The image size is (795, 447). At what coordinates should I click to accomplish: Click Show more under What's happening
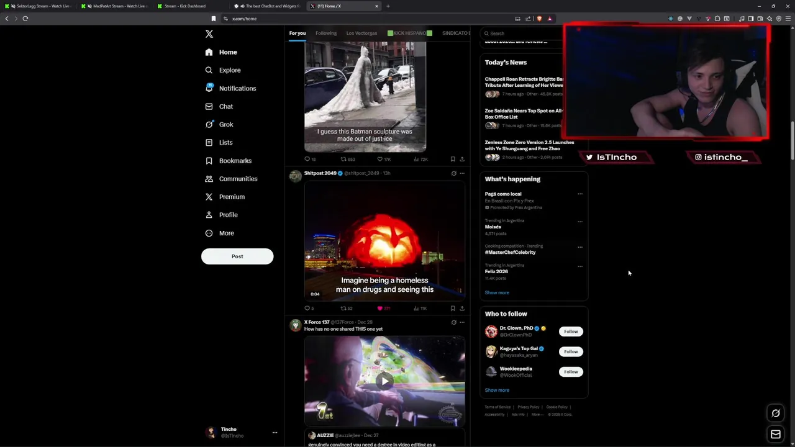click(497, 292)
